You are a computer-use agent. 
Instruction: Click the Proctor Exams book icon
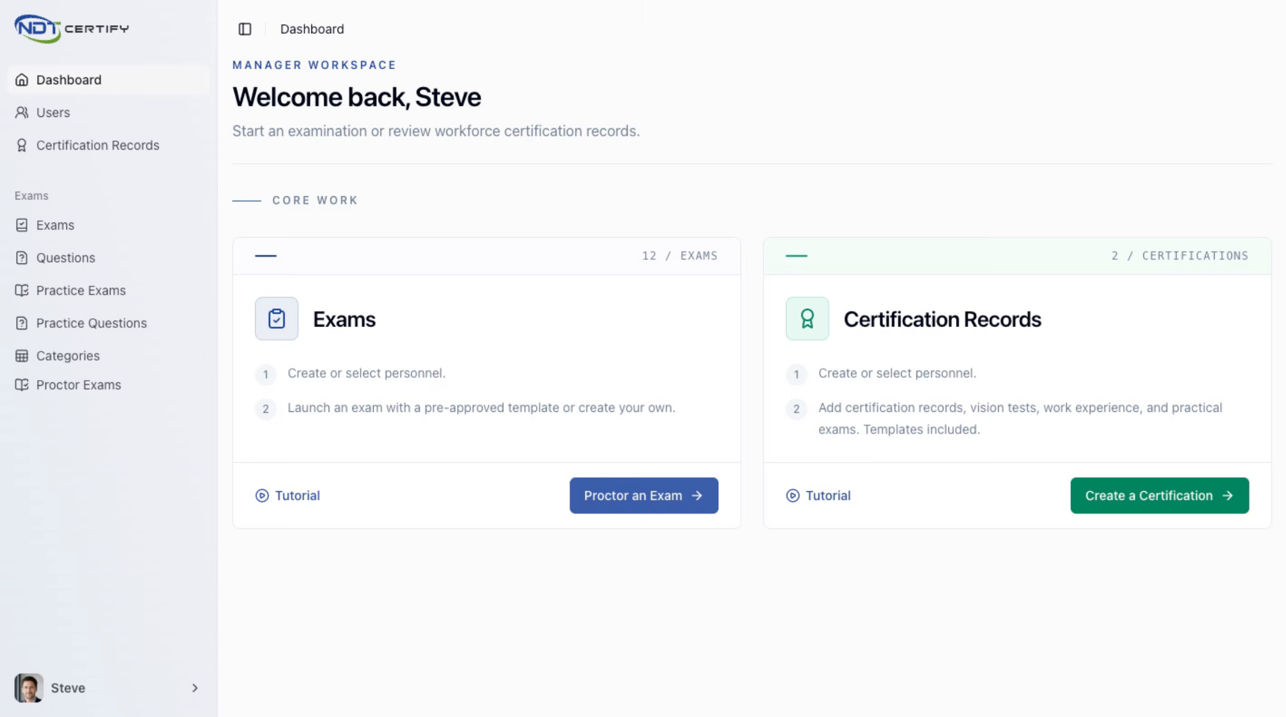point(21,385)
